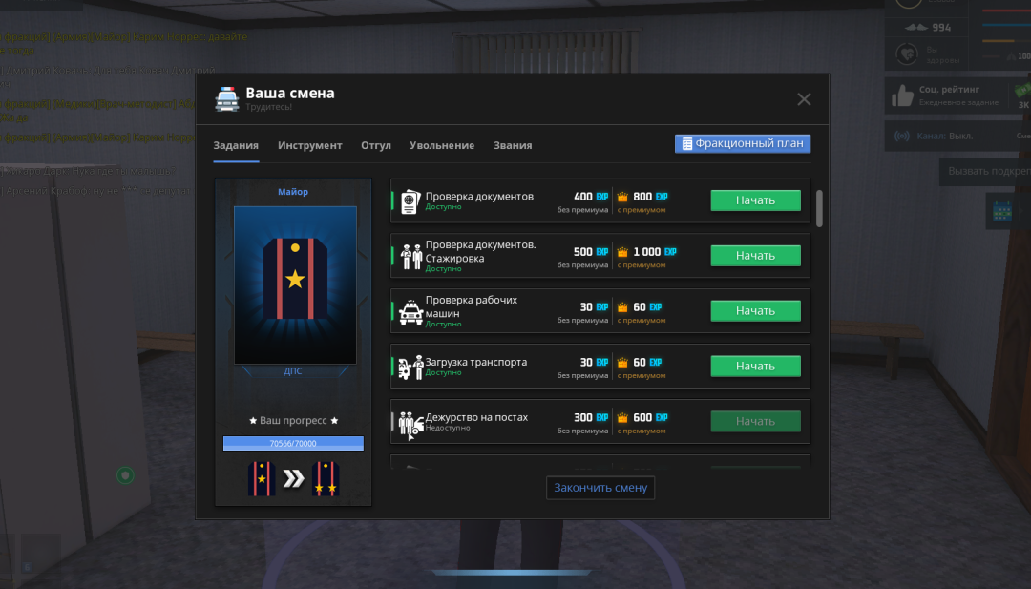Switch to the Инструмент tab
This screenshot has width=1031, height=589.
point(309,145)
